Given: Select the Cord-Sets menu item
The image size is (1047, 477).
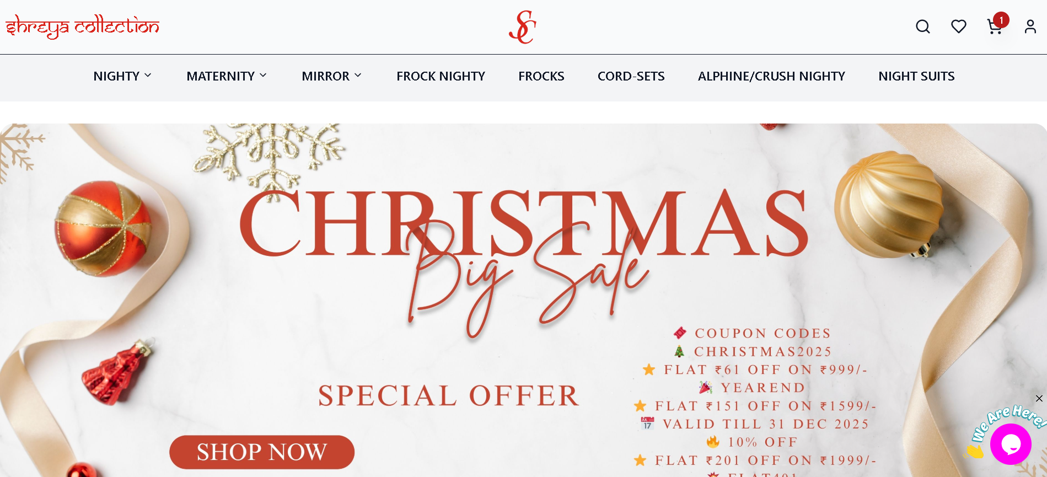Looking at the screenshot, I should 631,76.
